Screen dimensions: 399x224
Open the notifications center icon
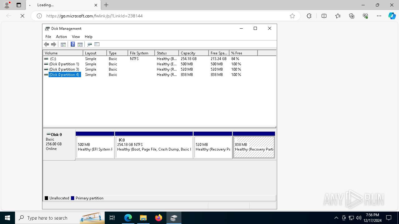coord(389,218)
